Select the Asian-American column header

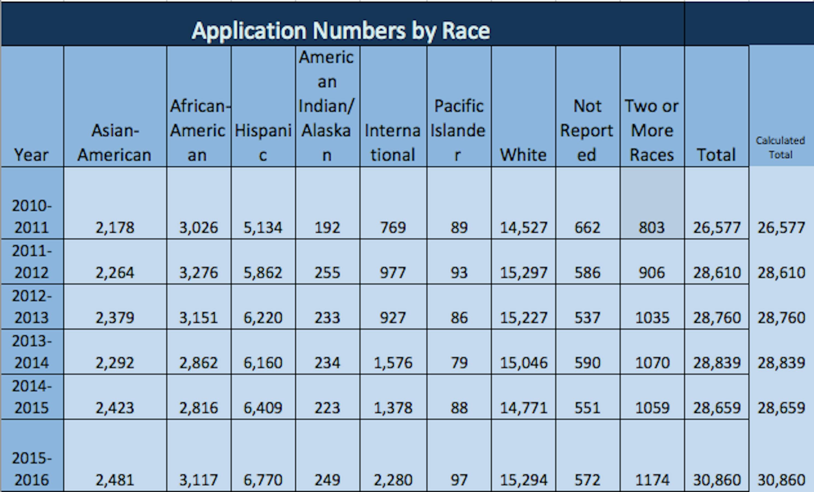115,142
